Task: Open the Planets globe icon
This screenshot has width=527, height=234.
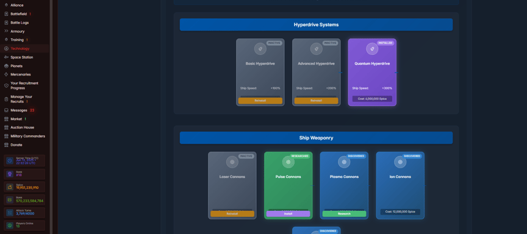Action: (6, 66)
